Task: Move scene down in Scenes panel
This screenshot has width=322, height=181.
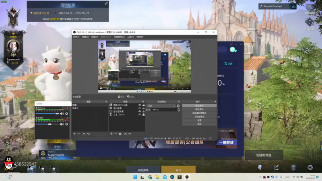Action: coord(88,134)
